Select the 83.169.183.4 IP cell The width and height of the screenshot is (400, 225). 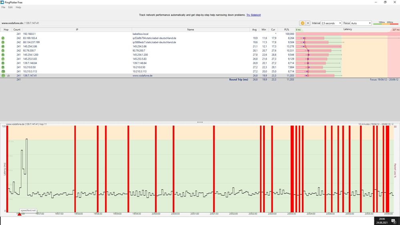click(30, 38)
